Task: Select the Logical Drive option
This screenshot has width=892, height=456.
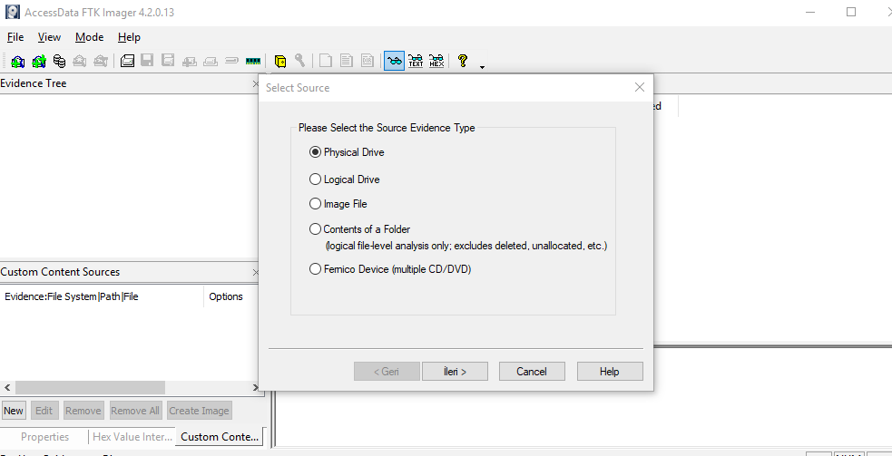Action: pos(315,179)
